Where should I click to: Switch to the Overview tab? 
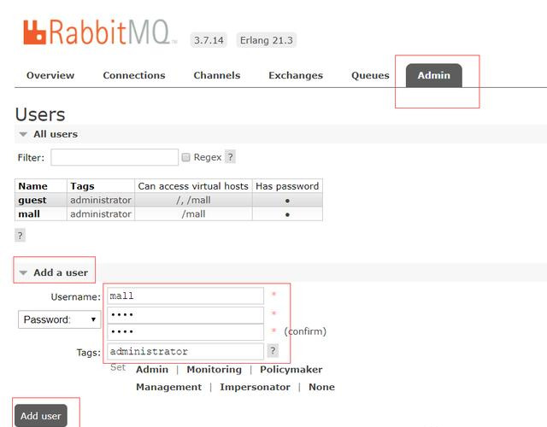click(50, 75)
